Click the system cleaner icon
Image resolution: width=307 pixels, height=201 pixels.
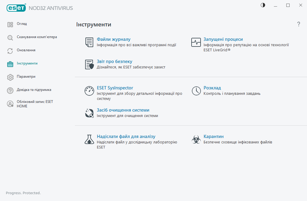[89, 113]
